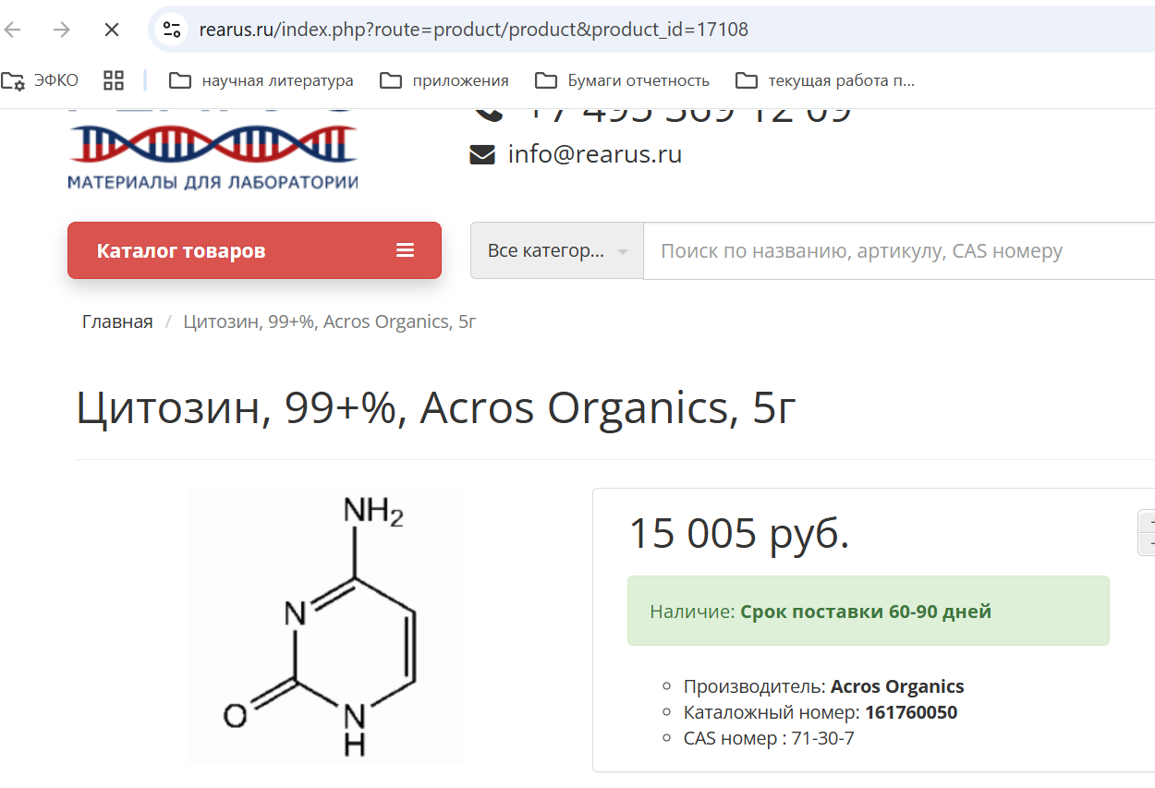Click the hamburger icon in Каталог товаров
The width and height of the screenshot is (1155, 788).
click(x=405, y=250)
